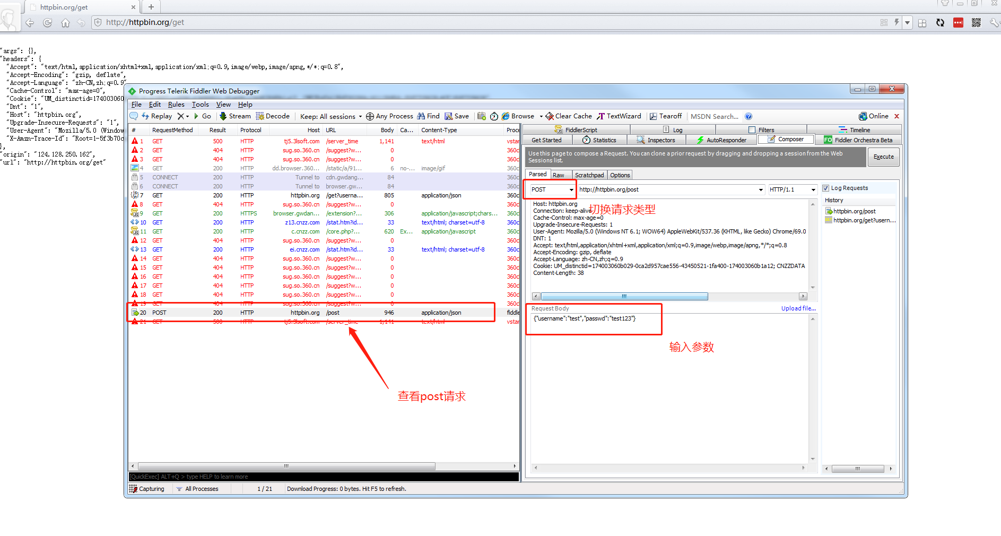
Task: Switch to the AutoResponder tab
Action: tap(721, 140)
